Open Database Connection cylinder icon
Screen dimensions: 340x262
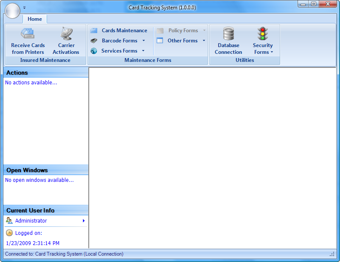click(228, 33)
